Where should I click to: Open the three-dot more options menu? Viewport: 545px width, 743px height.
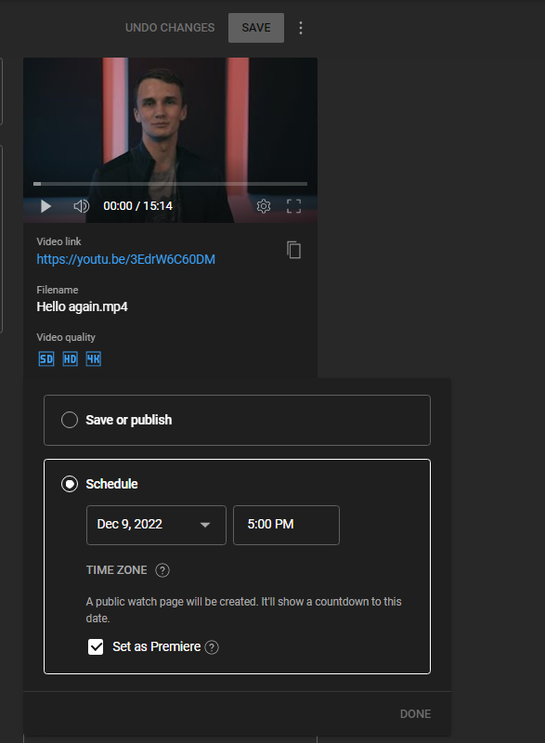pyautogui.click(x=301, y=28)
